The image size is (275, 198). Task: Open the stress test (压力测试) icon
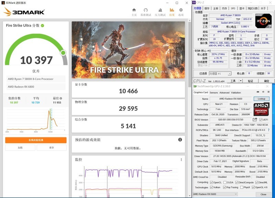tap(160, 12)
